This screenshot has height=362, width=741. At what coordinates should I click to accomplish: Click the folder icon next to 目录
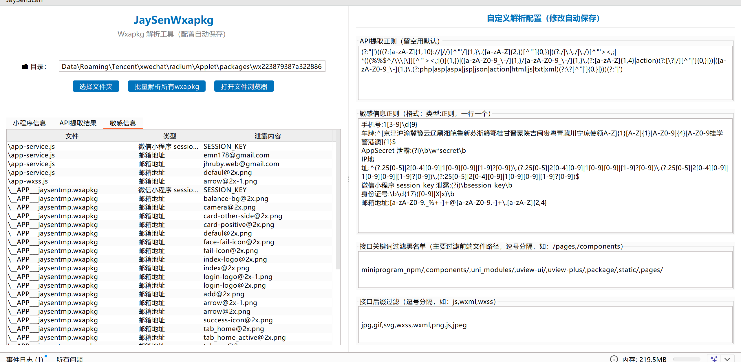(25, 67)
